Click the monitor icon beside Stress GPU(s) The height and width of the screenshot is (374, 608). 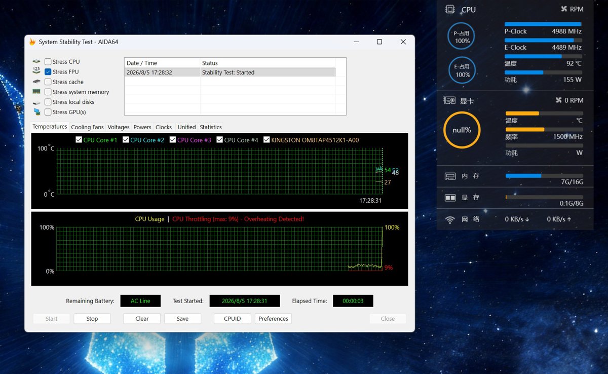click(x=37, y=112)
